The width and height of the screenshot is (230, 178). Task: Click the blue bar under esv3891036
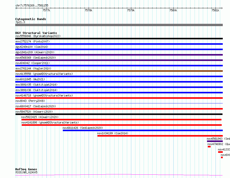click(x=119, y=93)
